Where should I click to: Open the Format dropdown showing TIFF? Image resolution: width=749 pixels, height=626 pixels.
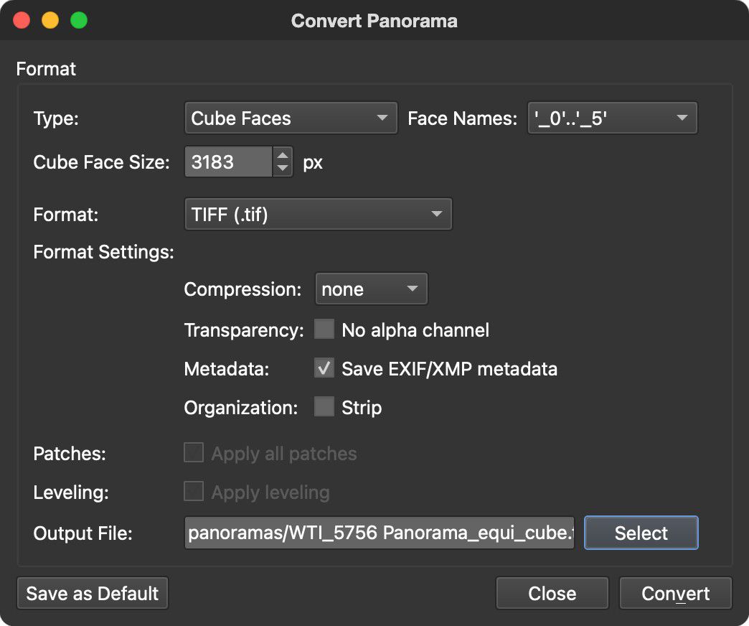point(318,214)
